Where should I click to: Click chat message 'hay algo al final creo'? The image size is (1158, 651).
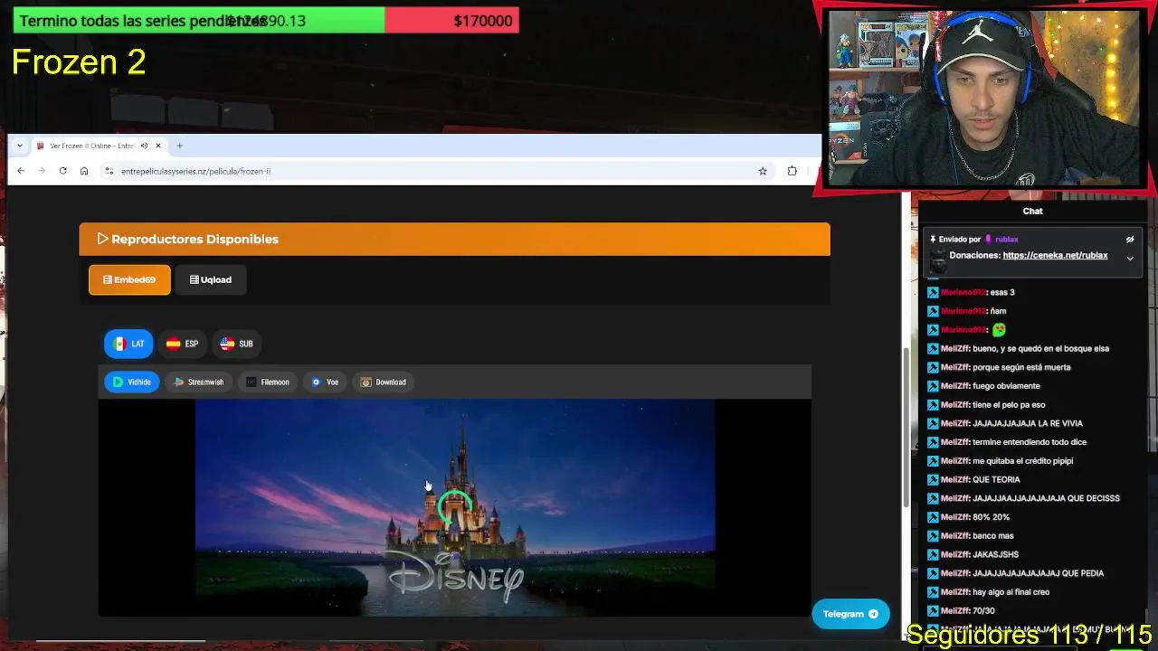point(1011,592)
